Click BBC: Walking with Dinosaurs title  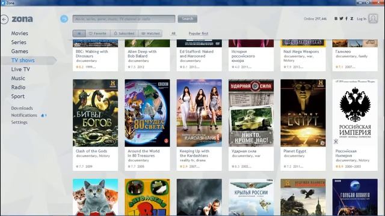tap(92, 54)
